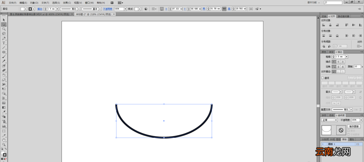Click the 限制 miter limit input field
This screenshot has height=162, width=364.
(x=357, y=67)
